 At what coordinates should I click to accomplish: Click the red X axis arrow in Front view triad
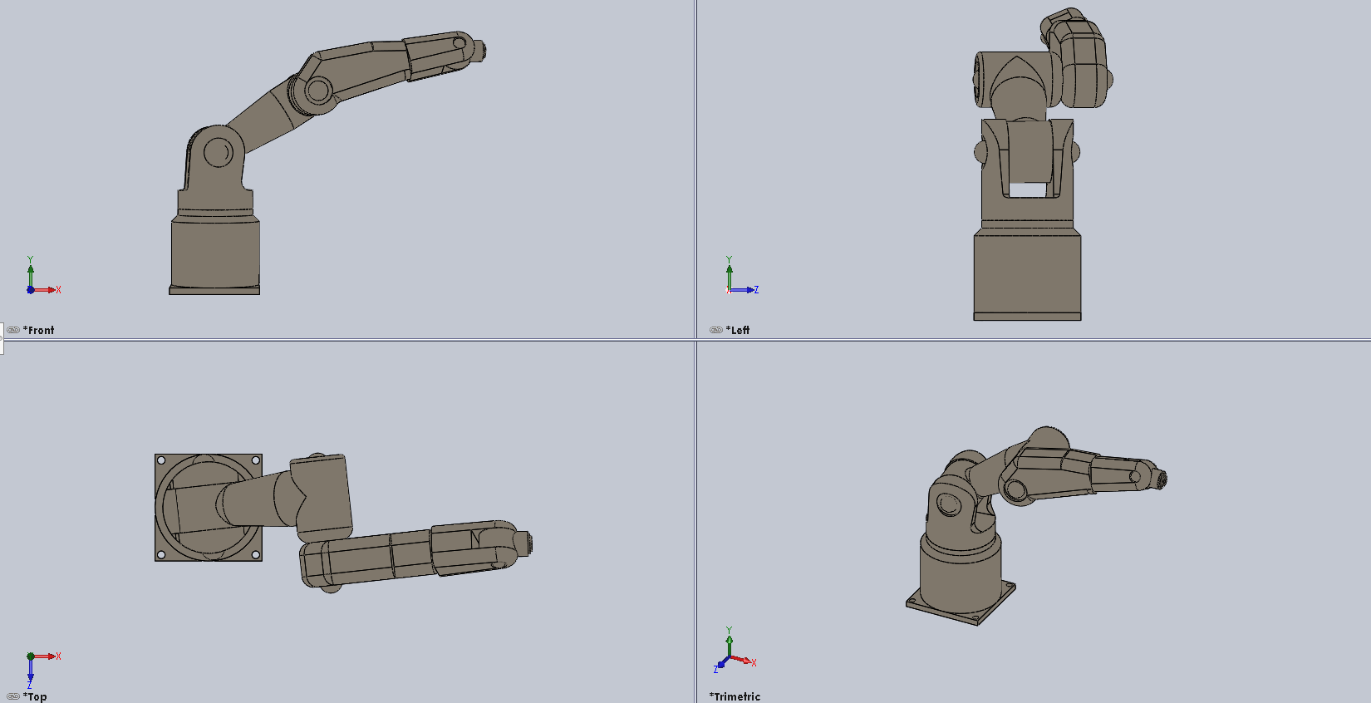[x=46, y=290]
